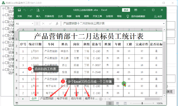This screenshot has height=106, width=178.
Task: Tick the D:\ parent checkbox above the 电 row
Action: [x=6, y=15]
